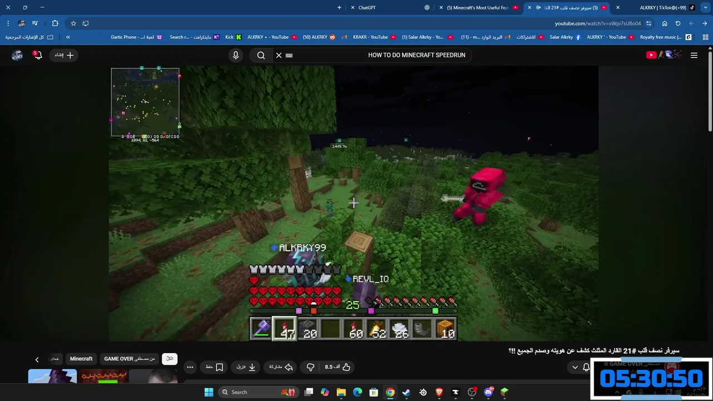713x401 pixels.
Task: Click the Minecraft video player
Action: (x=354, y=203)
